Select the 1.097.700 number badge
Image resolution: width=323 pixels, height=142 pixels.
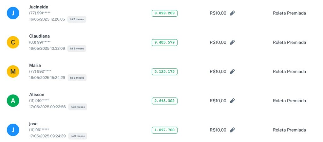point(164,130)
